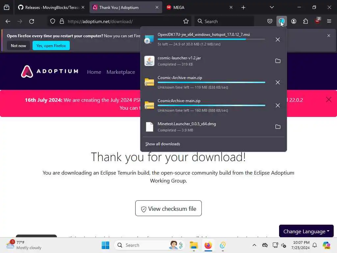Open the Home navigation link
Image resolution: width=337 pixels, height=253 pixels.
(94, 72)
